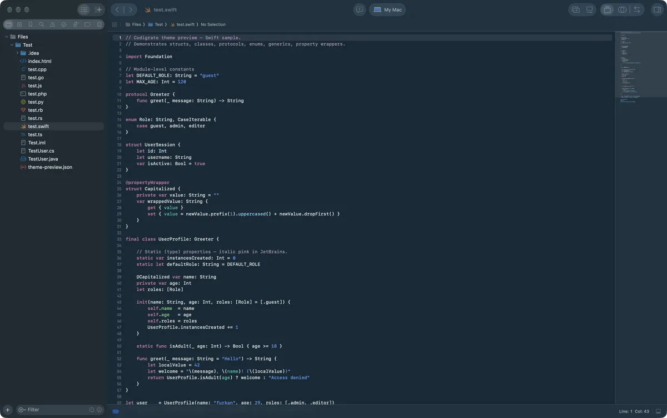
Task: Click the overlapping circles toolbar icon
Action: 623,9
